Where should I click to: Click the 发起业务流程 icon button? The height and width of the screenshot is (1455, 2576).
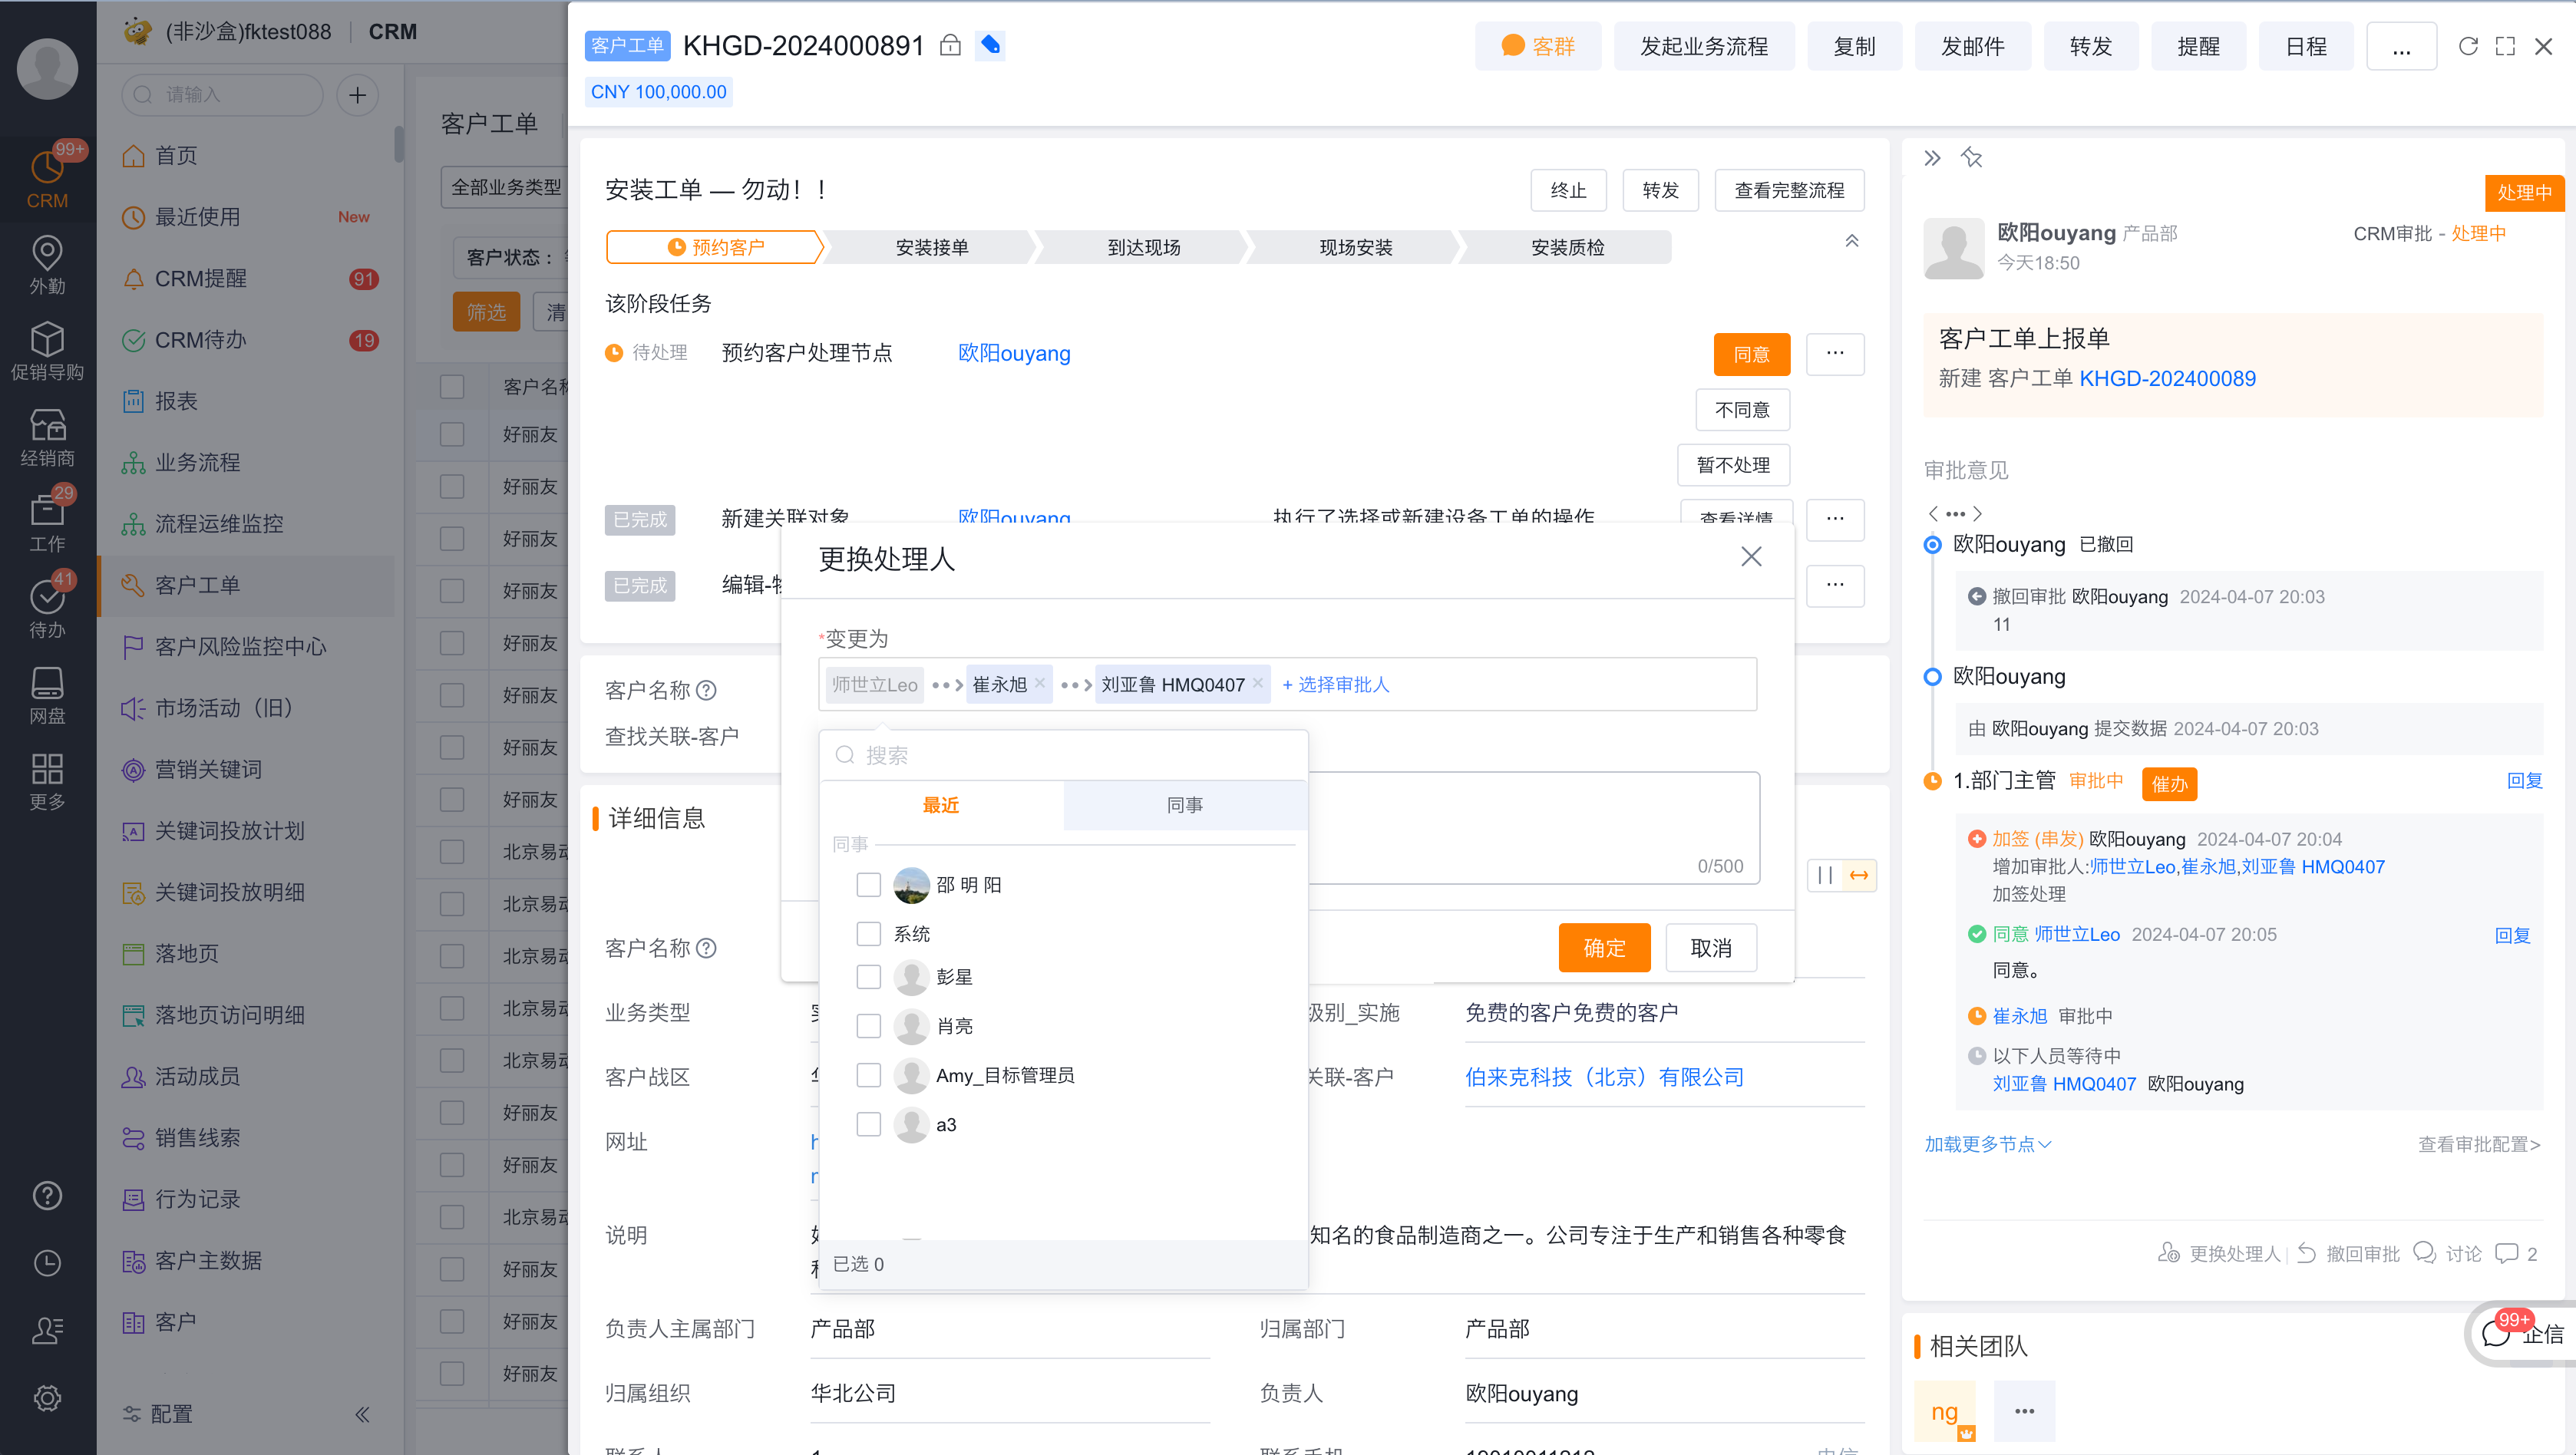[1702, 48]
